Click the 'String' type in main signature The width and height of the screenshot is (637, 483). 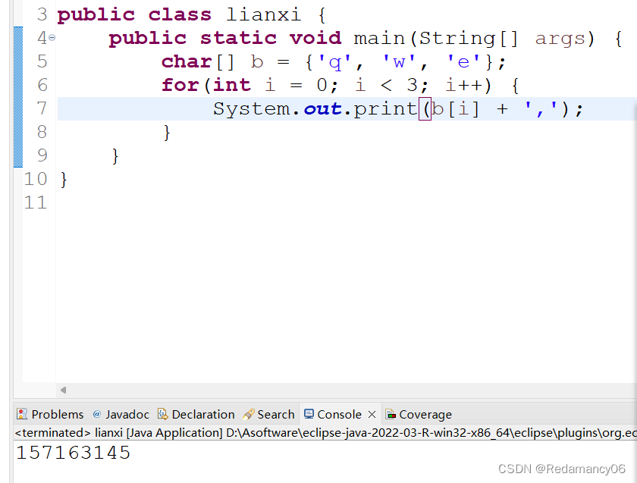pyautogui.click(x=457, y=39)
